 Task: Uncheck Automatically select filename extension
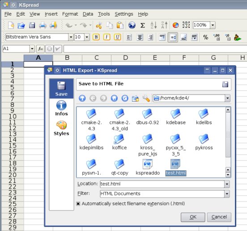78,204
